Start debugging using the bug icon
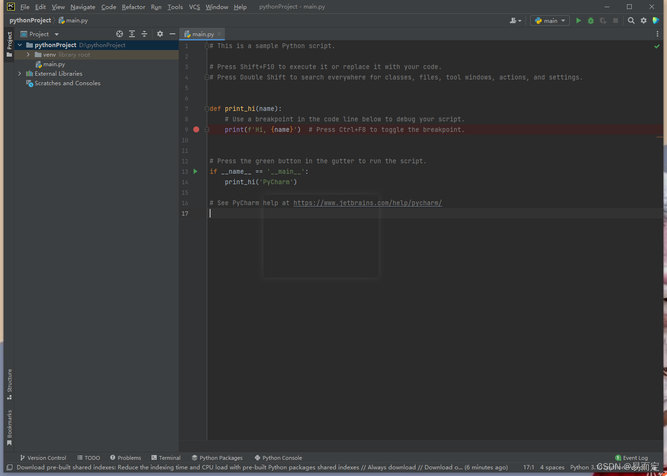This screenshot has width=667, height=476. pyautogui.click(x=590, y=20)
